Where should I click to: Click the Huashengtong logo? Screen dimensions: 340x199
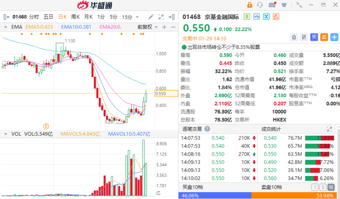(95, 5)
